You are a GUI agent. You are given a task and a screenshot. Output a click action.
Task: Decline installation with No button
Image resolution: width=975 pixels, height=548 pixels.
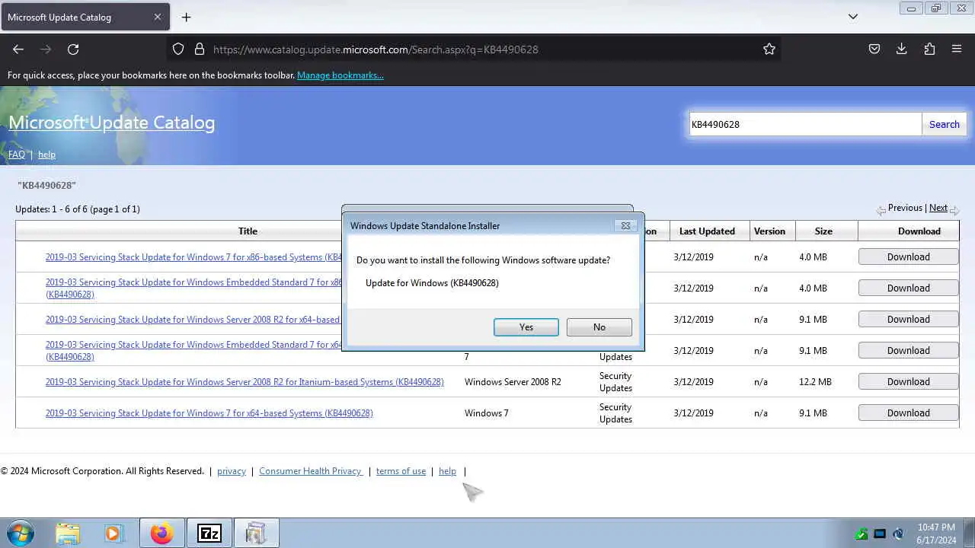[599, 327]
